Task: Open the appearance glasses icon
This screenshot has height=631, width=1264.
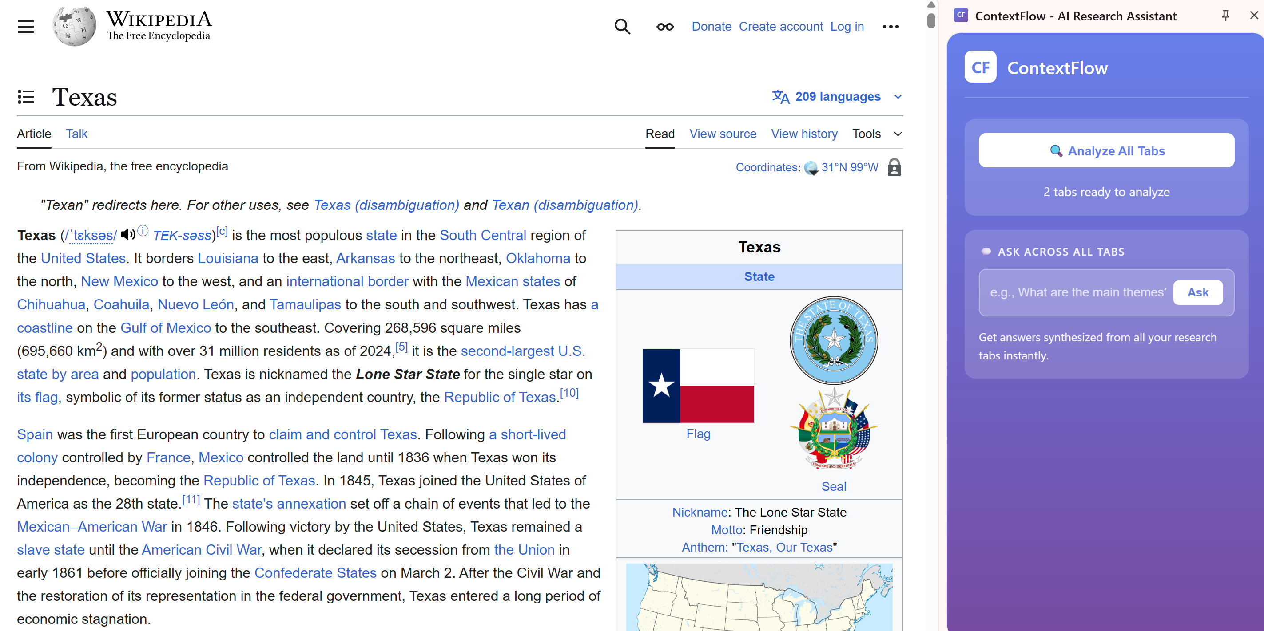Action: coord(665,27)
